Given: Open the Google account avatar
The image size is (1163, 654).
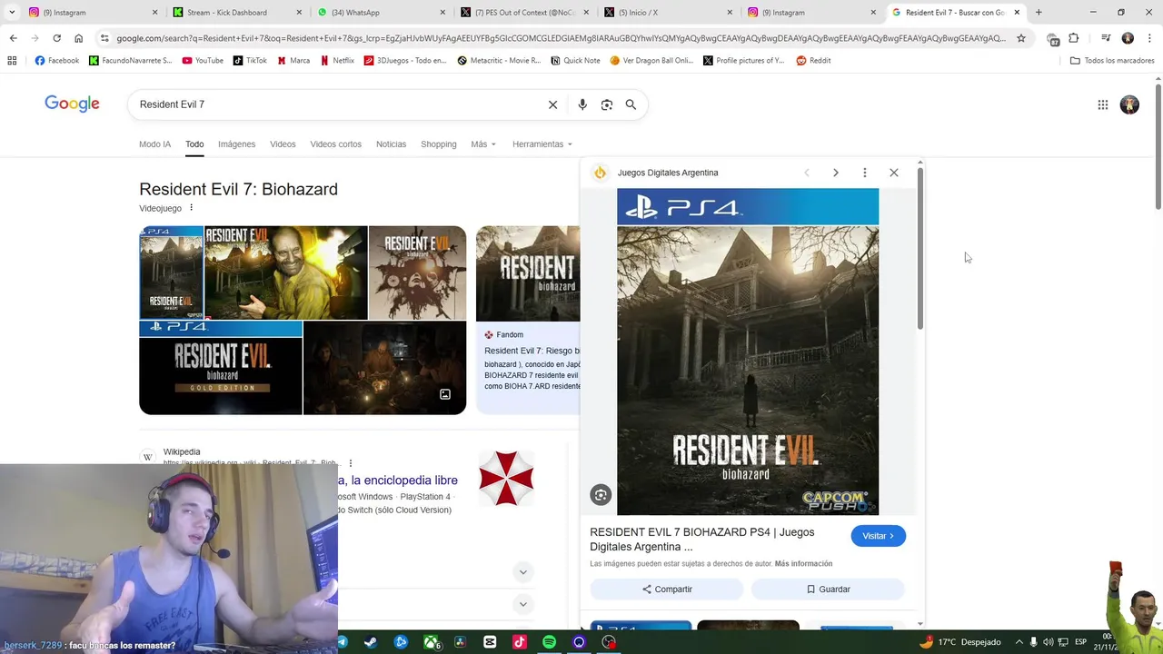Looking at the screenshot, I should (x=1129, y=104).
